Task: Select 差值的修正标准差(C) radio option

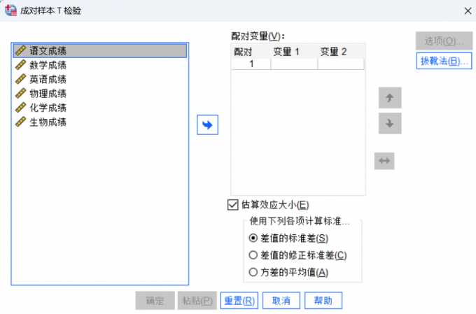Action: (253, 255)
